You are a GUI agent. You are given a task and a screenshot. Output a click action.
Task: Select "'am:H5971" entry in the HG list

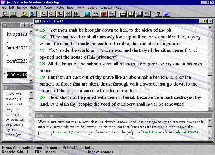(x=17, y=48)
